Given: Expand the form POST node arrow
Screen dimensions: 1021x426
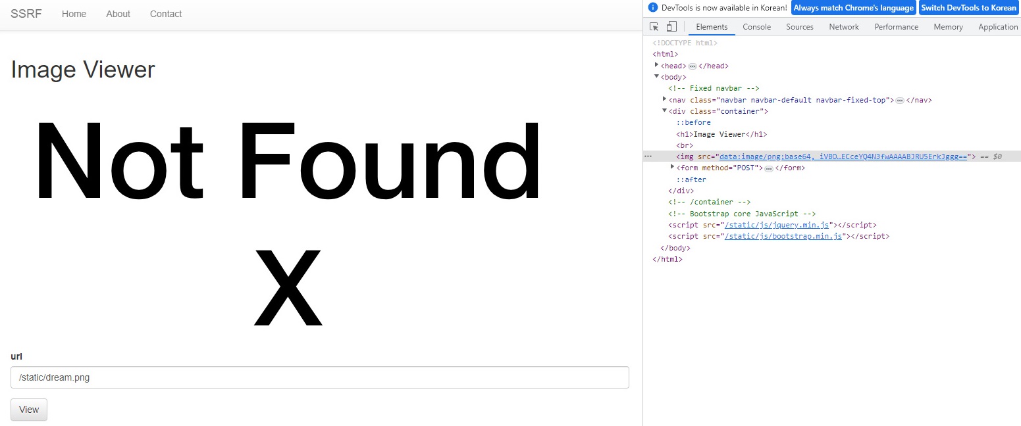Looking at the screenshot, I should [673, 168].
